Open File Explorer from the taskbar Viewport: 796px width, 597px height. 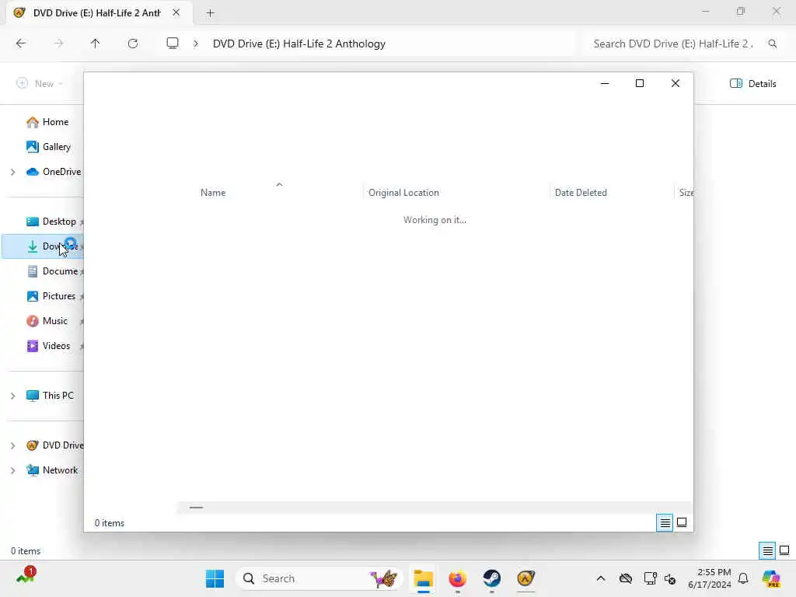click(x=423, y=578)
